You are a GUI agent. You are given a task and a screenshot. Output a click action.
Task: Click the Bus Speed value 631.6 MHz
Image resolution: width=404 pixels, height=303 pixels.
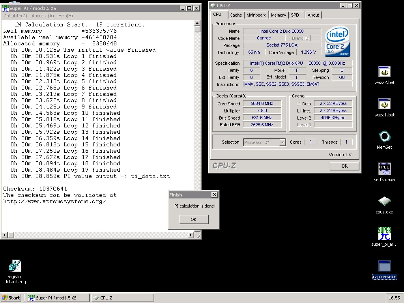pos(262,118)
